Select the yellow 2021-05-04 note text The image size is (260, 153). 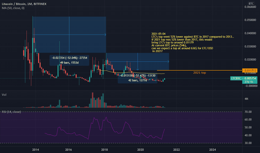193,42
